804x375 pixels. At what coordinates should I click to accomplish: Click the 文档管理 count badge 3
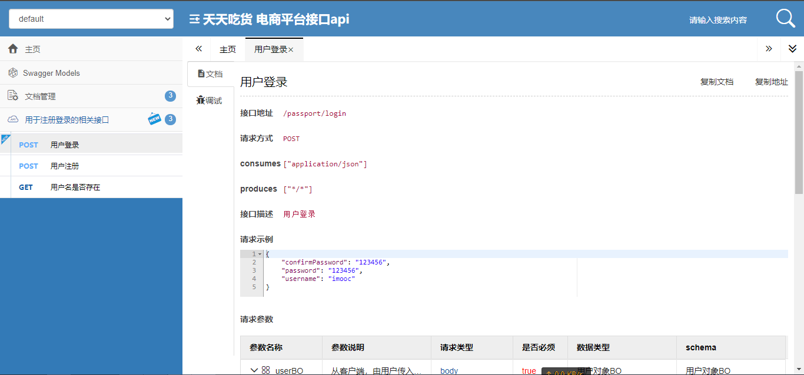click(x=170, y=96)
